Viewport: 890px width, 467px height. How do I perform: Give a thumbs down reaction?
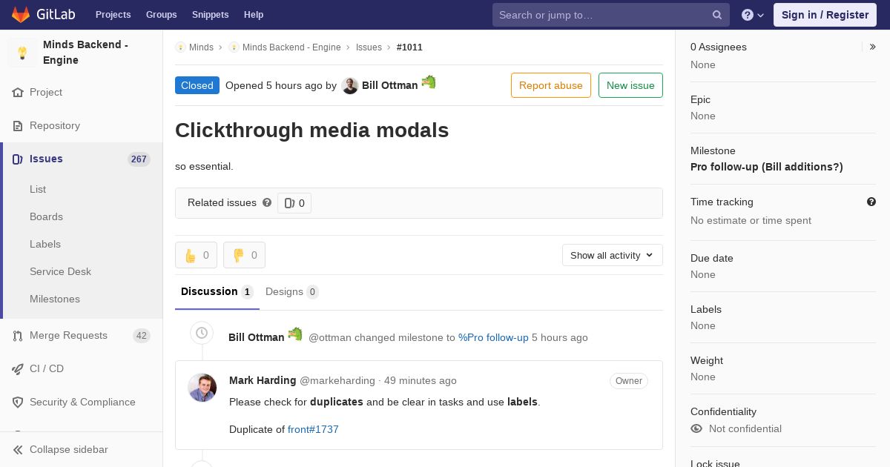pyautogui.click(x=244, y=255)
